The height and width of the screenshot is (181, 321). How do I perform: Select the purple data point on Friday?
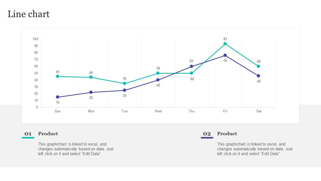tap(225, 55)
